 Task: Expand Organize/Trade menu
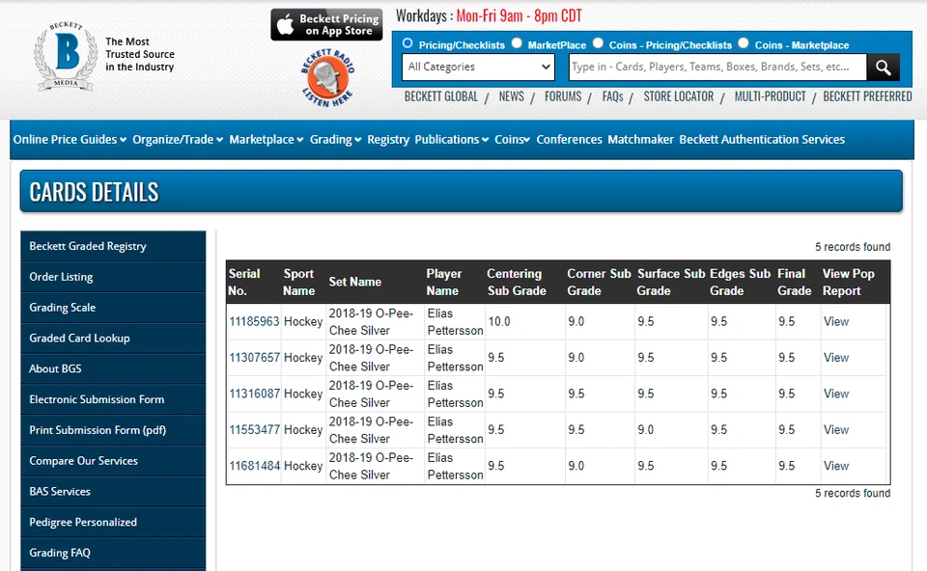(x=178, y=139)
